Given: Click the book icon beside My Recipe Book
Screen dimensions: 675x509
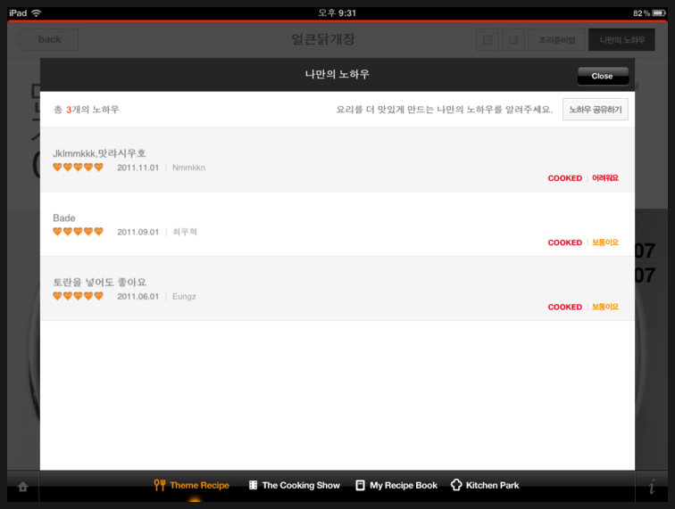Looking at the screenshot, I should [361, 485].
